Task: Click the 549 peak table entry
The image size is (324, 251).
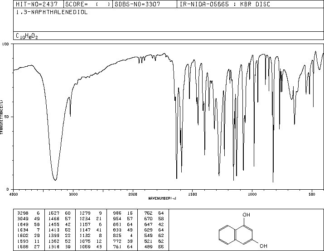Action: [x=148, y=236]
